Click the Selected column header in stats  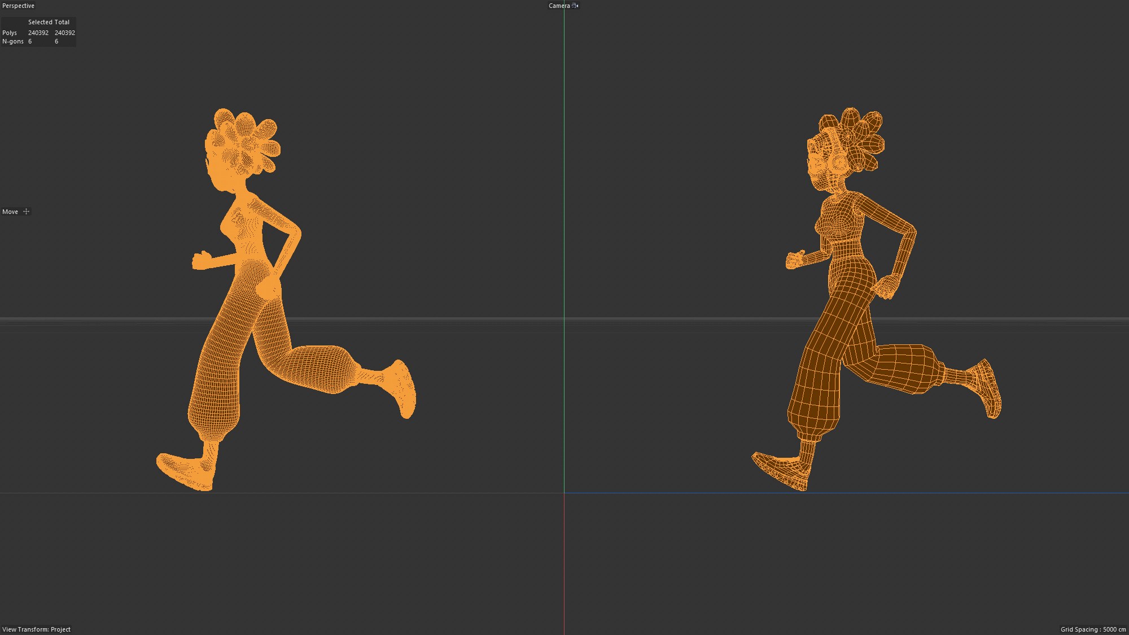coord(40,22)
